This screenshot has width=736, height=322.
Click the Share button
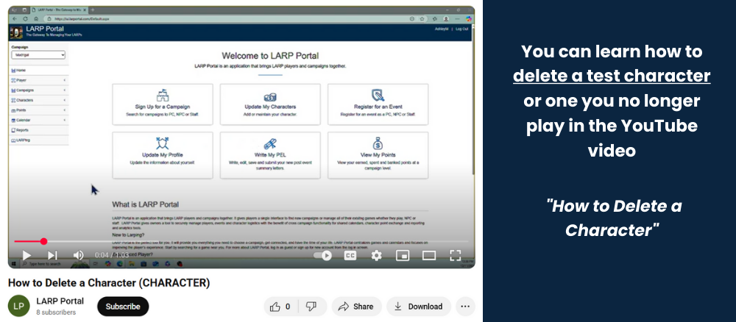click(x=355, y=307)
